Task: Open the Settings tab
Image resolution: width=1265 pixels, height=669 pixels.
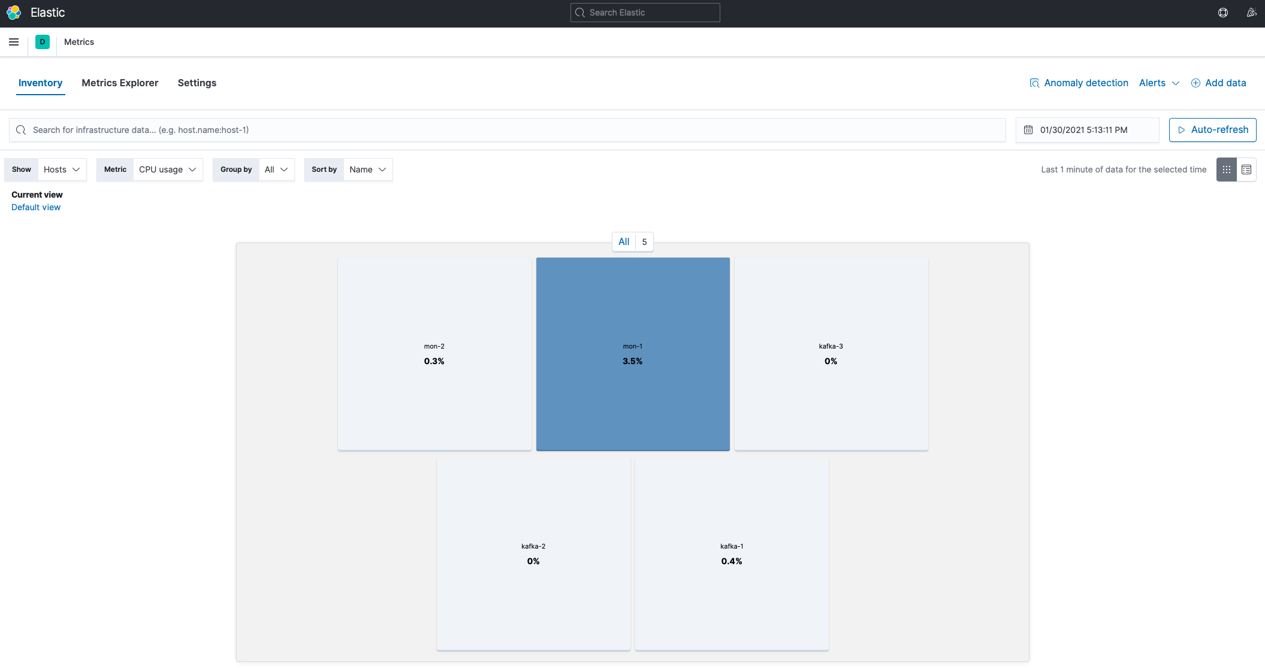Action: tap(197, 83)
